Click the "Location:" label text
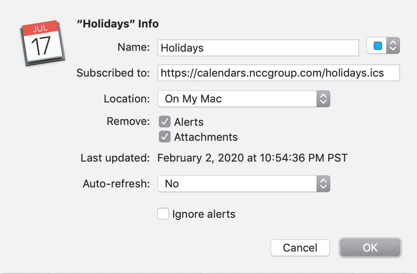The height and width of the screenshot is (274, 417). [126, 99]
